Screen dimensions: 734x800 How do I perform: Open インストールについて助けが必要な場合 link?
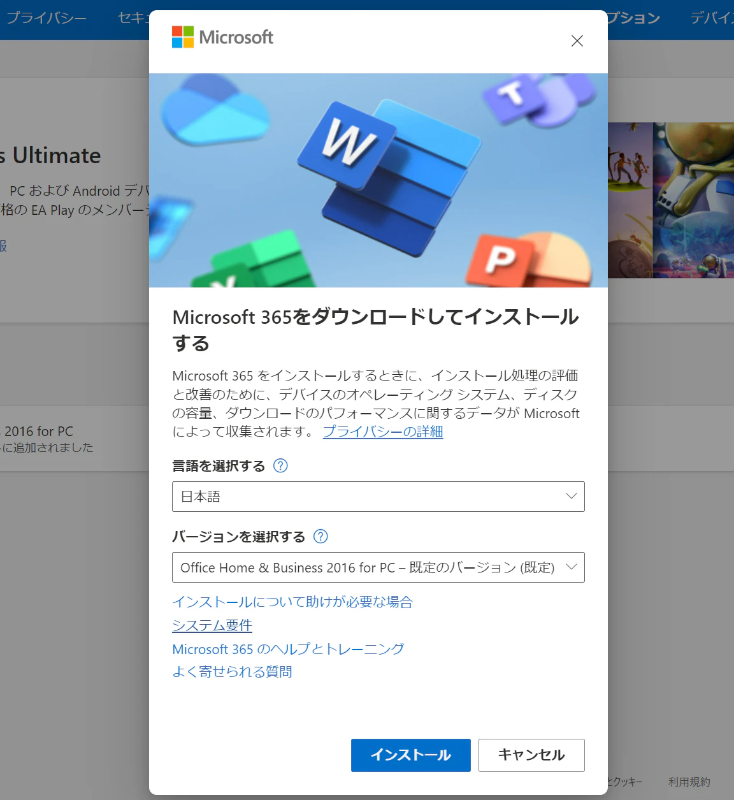coord(292,602)
